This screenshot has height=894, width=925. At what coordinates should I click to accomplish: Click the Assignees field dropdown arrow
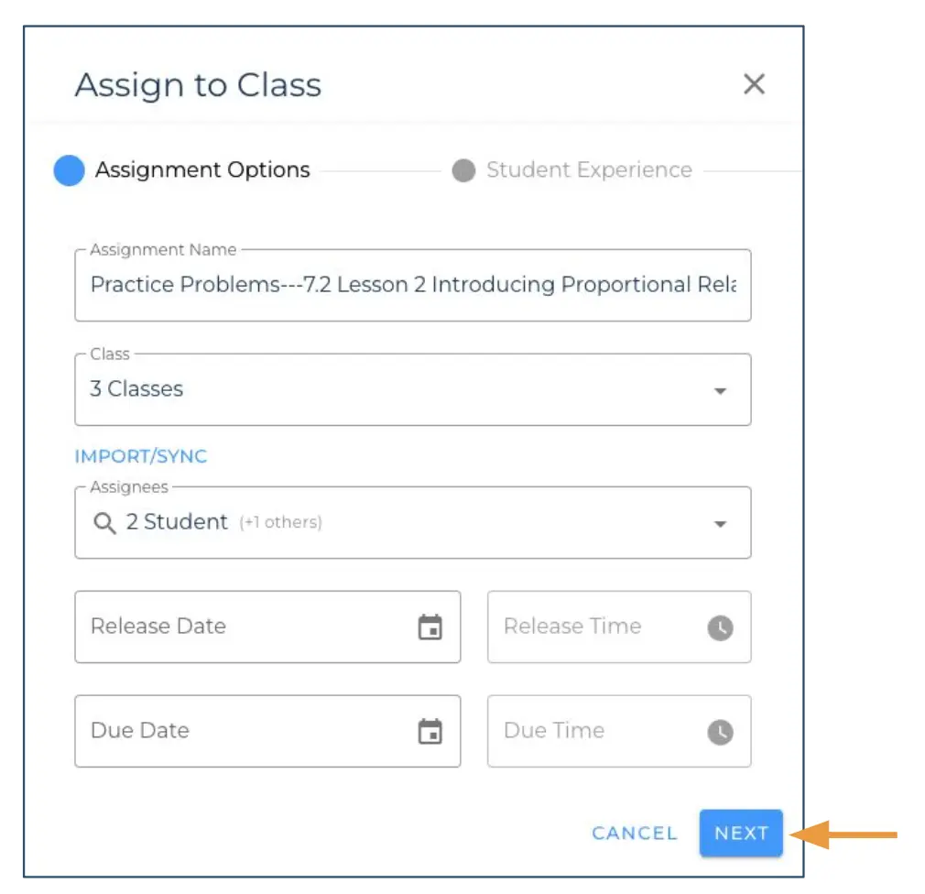point(721,522)
